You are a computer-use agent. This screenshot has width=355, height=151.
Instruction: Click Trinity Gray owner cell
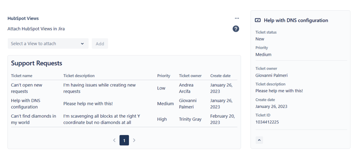[190, 119]
